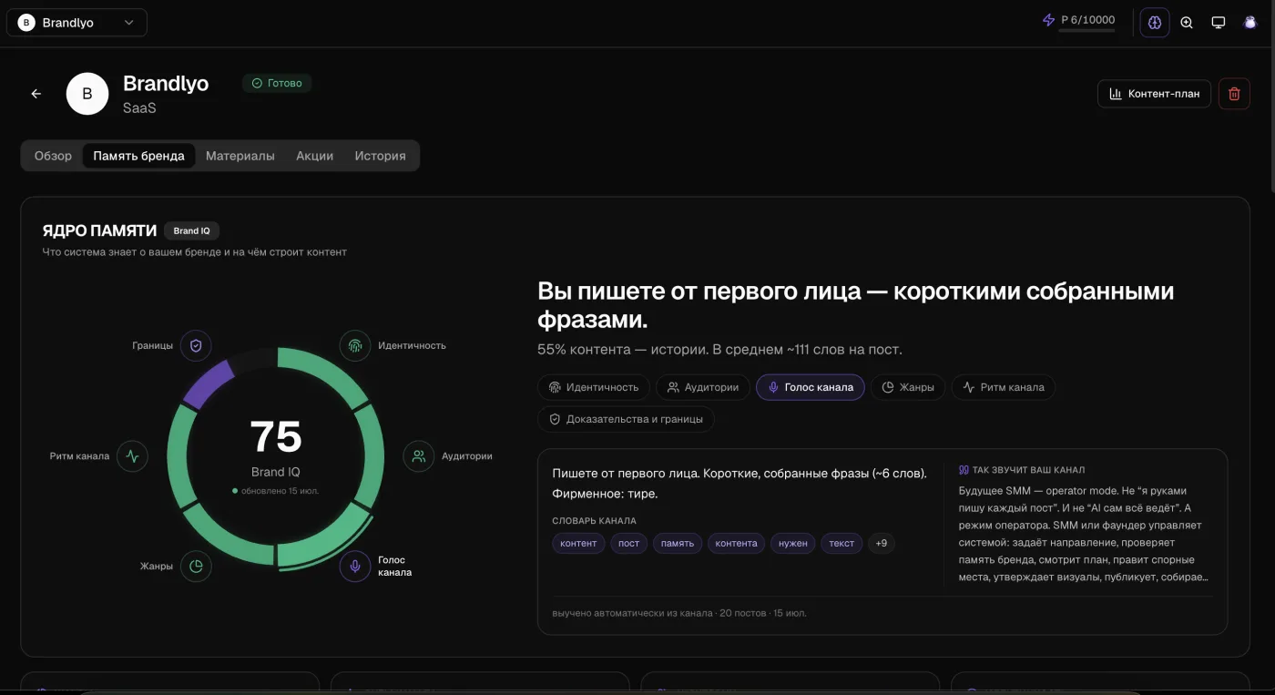Open the Материалы tab

tap(240, 156)
